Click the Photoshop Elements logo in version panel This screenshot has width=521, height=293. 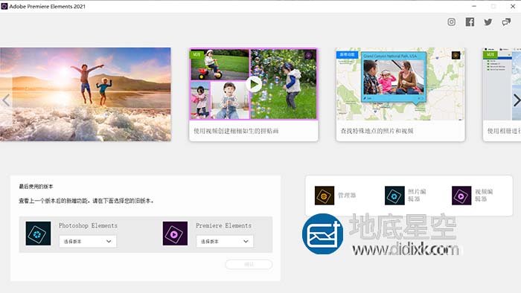(x=38, y=234)
